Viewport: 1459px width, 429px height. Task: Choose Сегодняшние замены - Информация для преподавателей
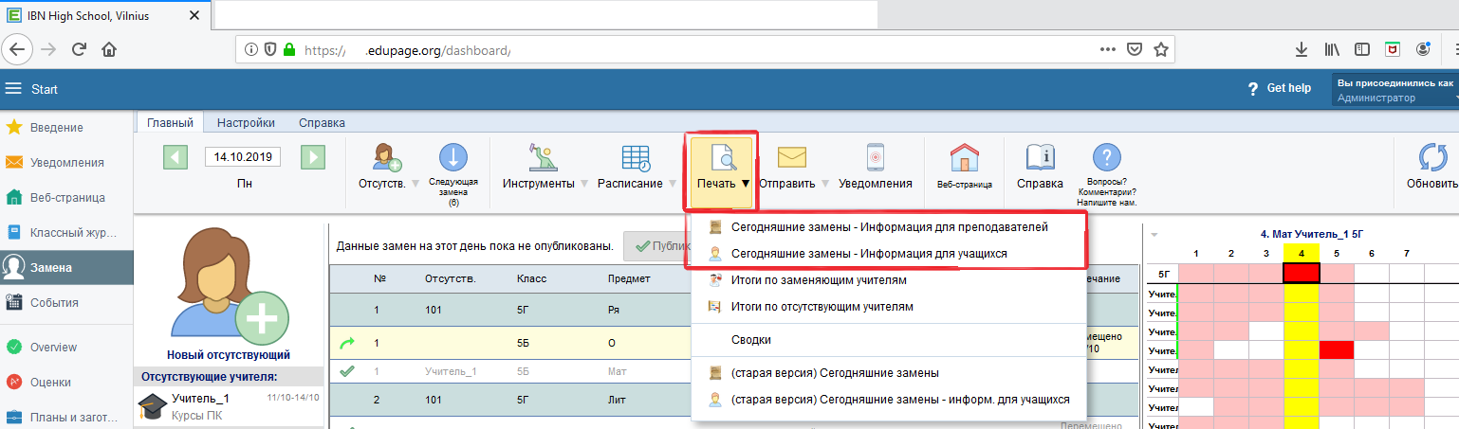pyautogui.click(x=889, y=228)
